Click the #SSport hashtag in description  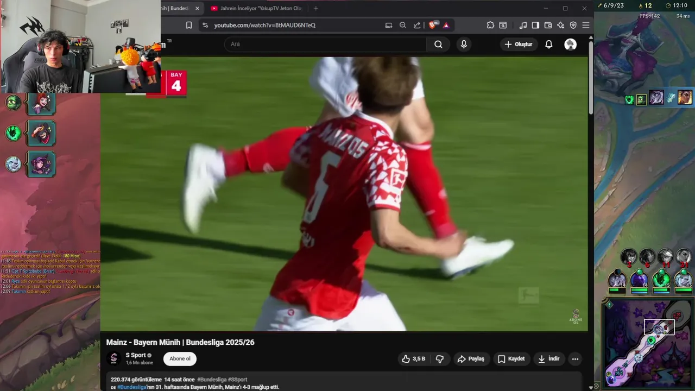pyautogui.click(x=237, y=380)
